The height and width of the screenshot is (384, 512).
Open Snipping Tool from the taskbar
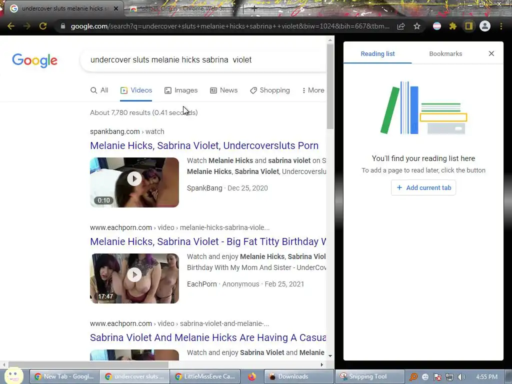click(369, 376)
